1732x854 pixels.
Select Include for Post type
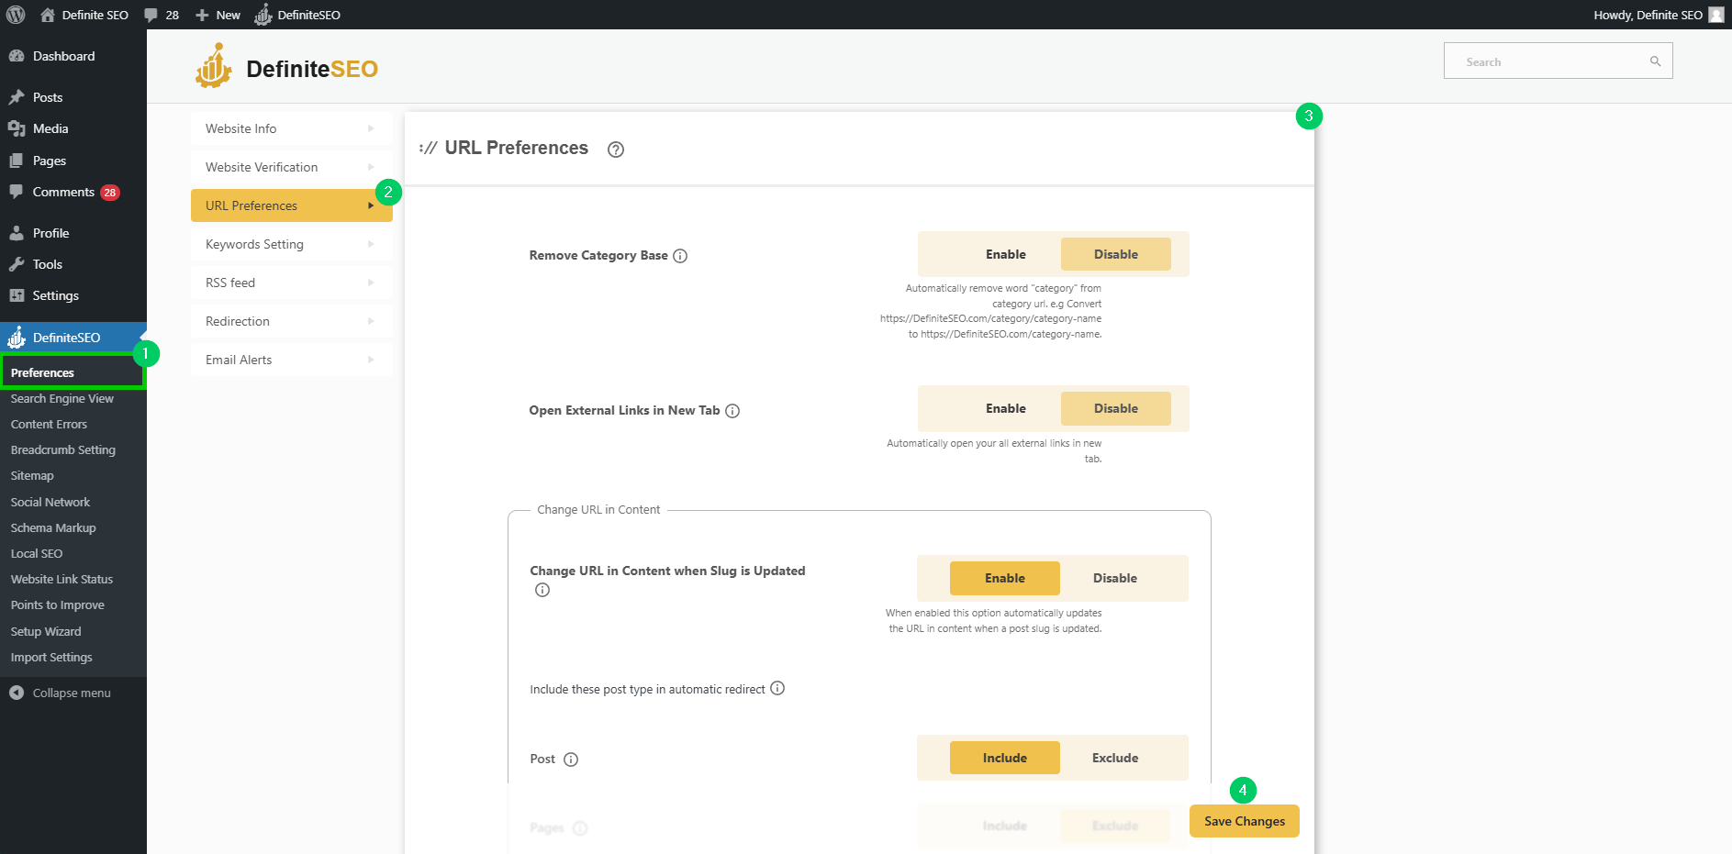(1005, 758)
